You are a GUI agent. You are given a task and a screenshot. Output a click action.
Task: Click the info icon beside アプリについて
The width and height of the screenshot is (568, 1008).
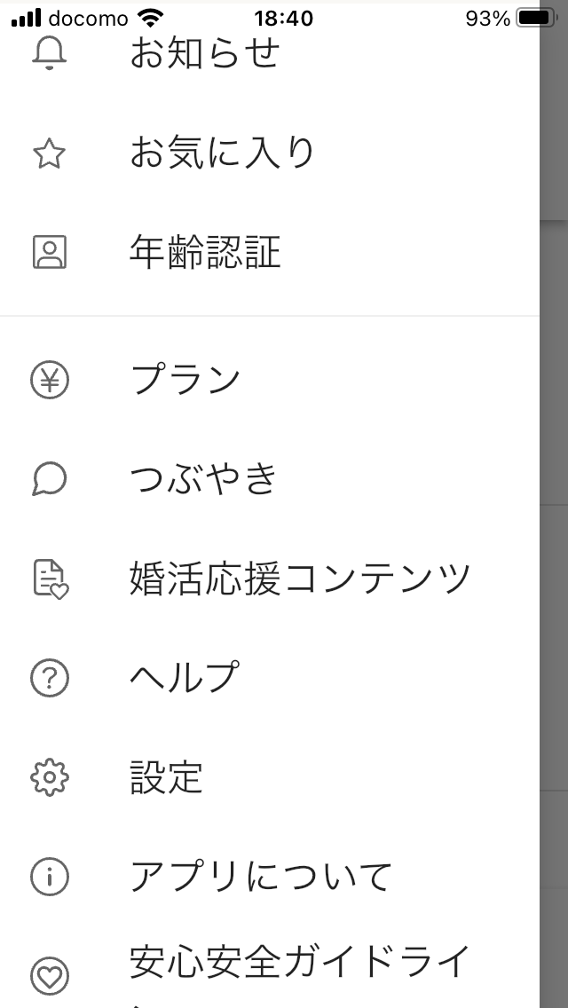click(51, 878)
